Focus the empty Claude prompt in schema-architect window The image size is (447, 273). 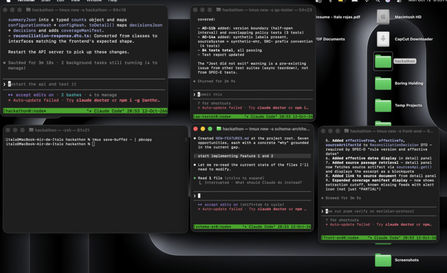(252, 196)
